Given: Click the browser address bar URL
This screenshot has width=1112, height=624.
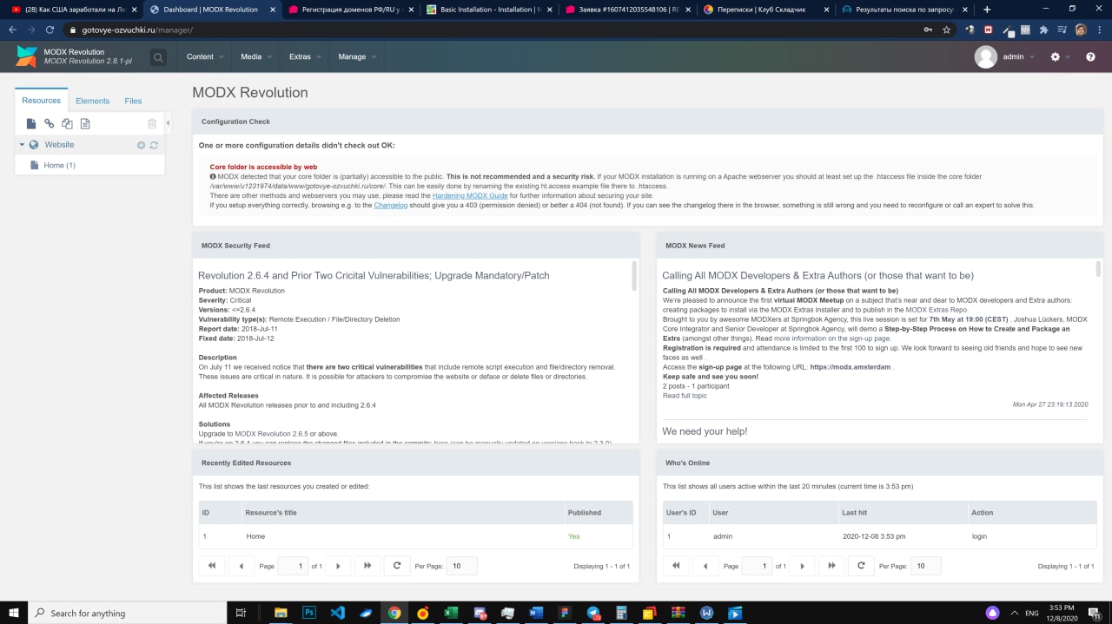Looking at the screenshot, I should (x=137, y=30).
